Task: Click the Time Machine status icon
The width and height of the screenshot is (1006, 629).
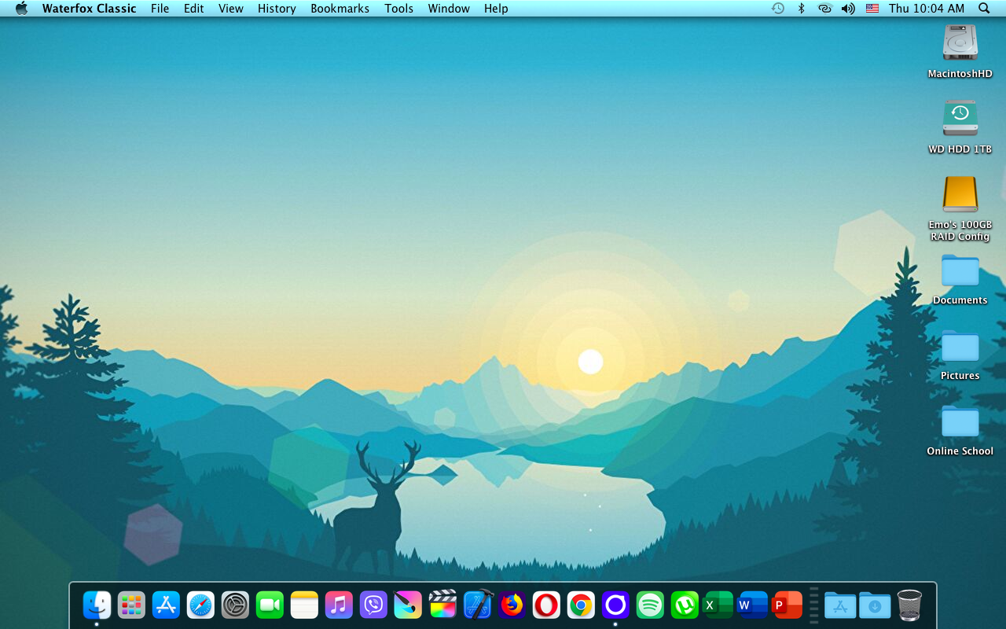Action: [x=777, y=9]
